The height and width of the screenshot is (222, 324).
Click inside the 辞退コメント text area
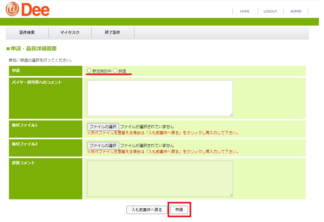[x=160, y=179]
